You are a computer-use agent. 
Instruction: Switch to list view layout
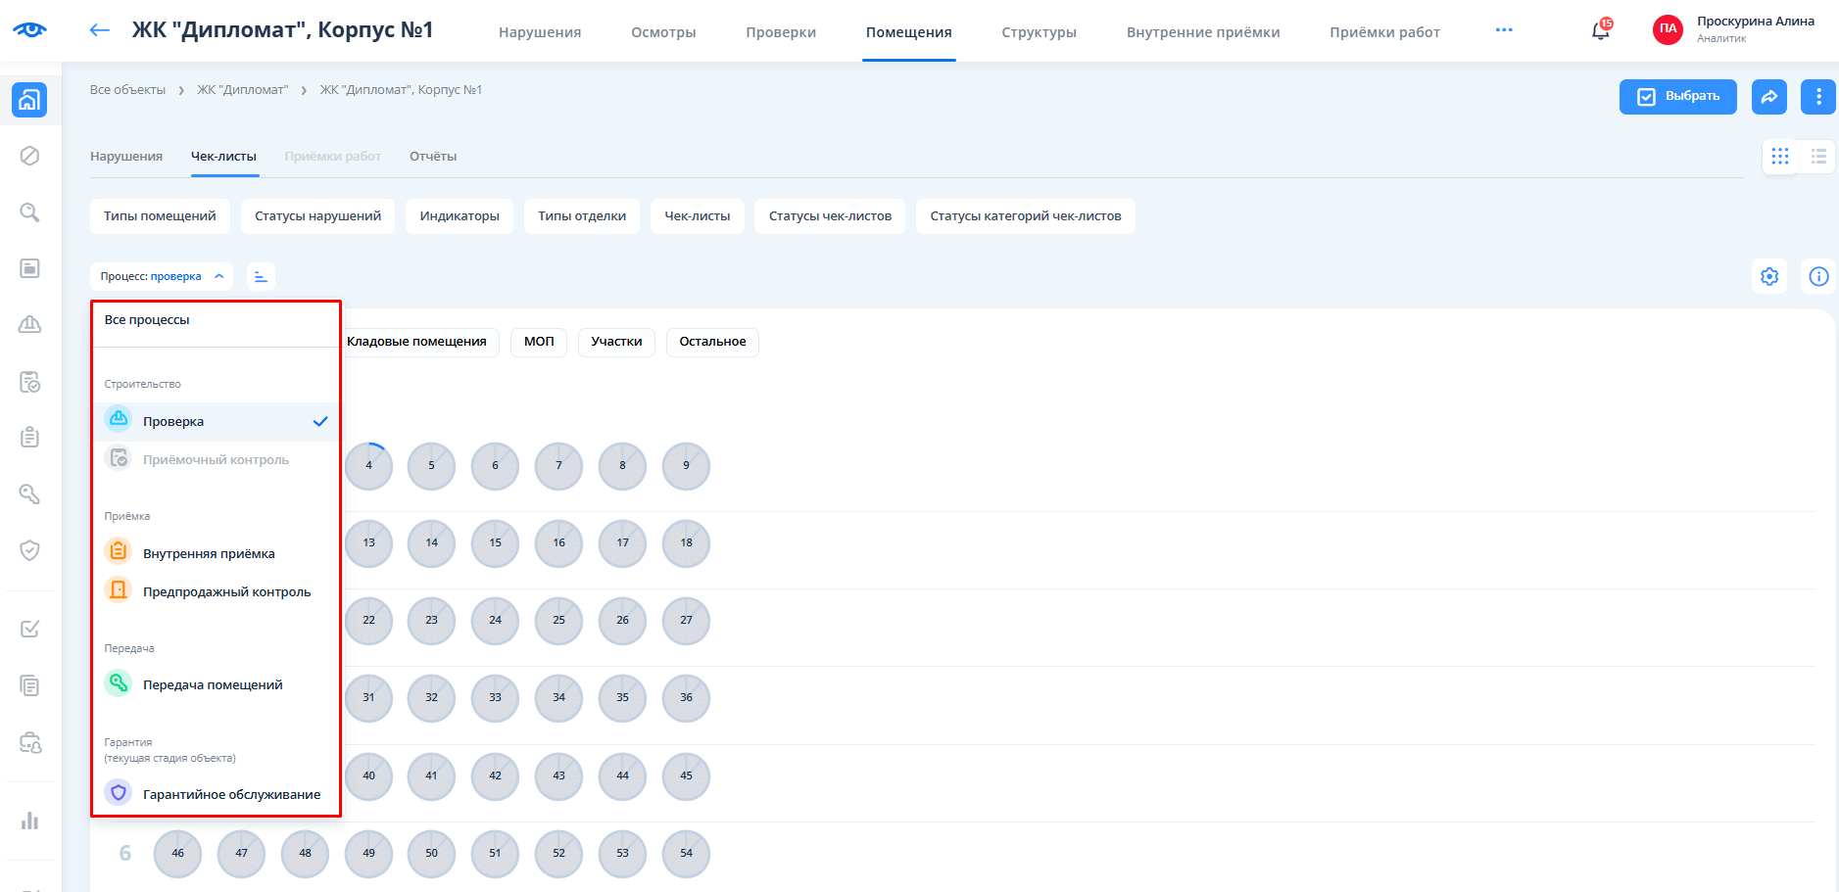(x=1817, y=157)
